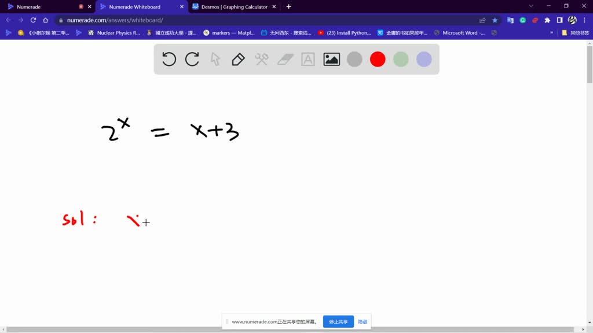Pick the gray pen color
593x333 pixels.
point(354,60)
